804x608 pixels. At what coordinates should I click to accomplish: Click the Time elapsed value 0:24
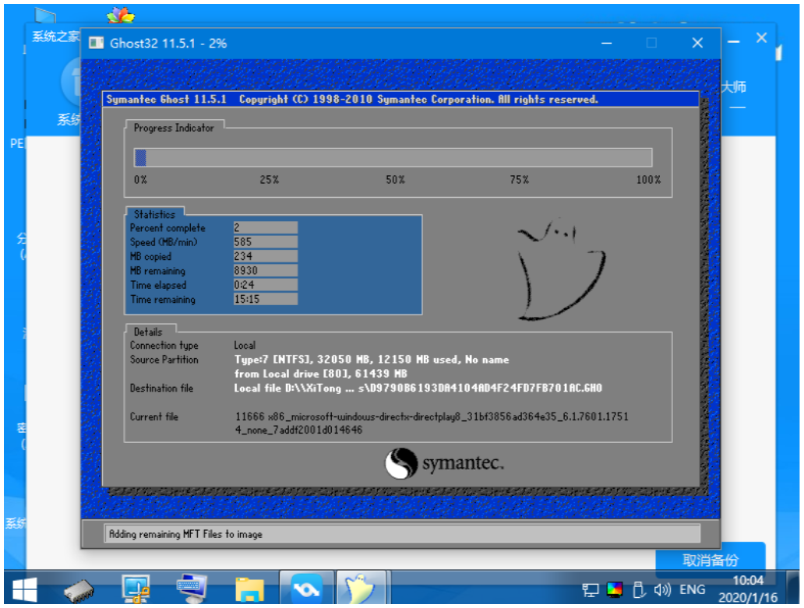[x=265, y=285]
